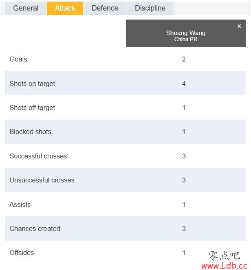251x270 pixels.
Task: Click the Chinese logo watermark
Action: point(224,255)
